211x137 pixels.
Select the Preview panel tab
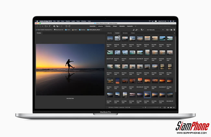point(39,33)
